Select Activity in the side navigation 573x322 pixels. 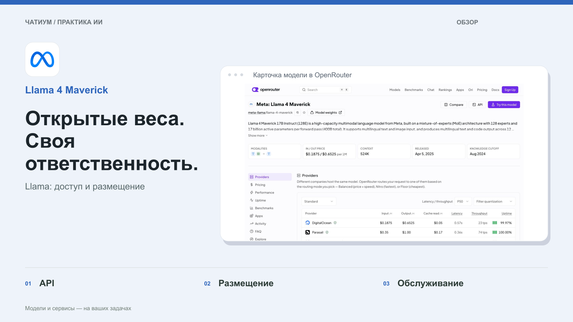click(x=270, y=224)
